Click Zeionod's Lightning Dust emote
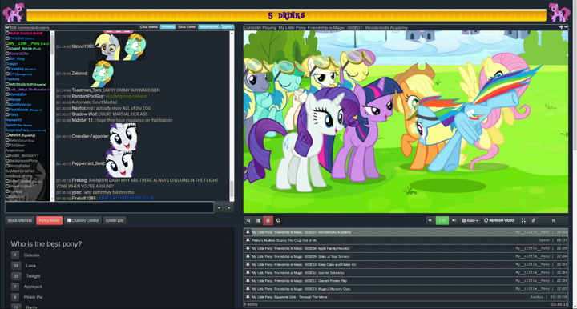 pos(102,74)
